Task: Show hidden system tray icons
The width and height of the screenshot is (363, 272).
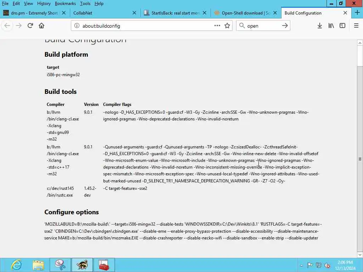Action: point(301,265)
